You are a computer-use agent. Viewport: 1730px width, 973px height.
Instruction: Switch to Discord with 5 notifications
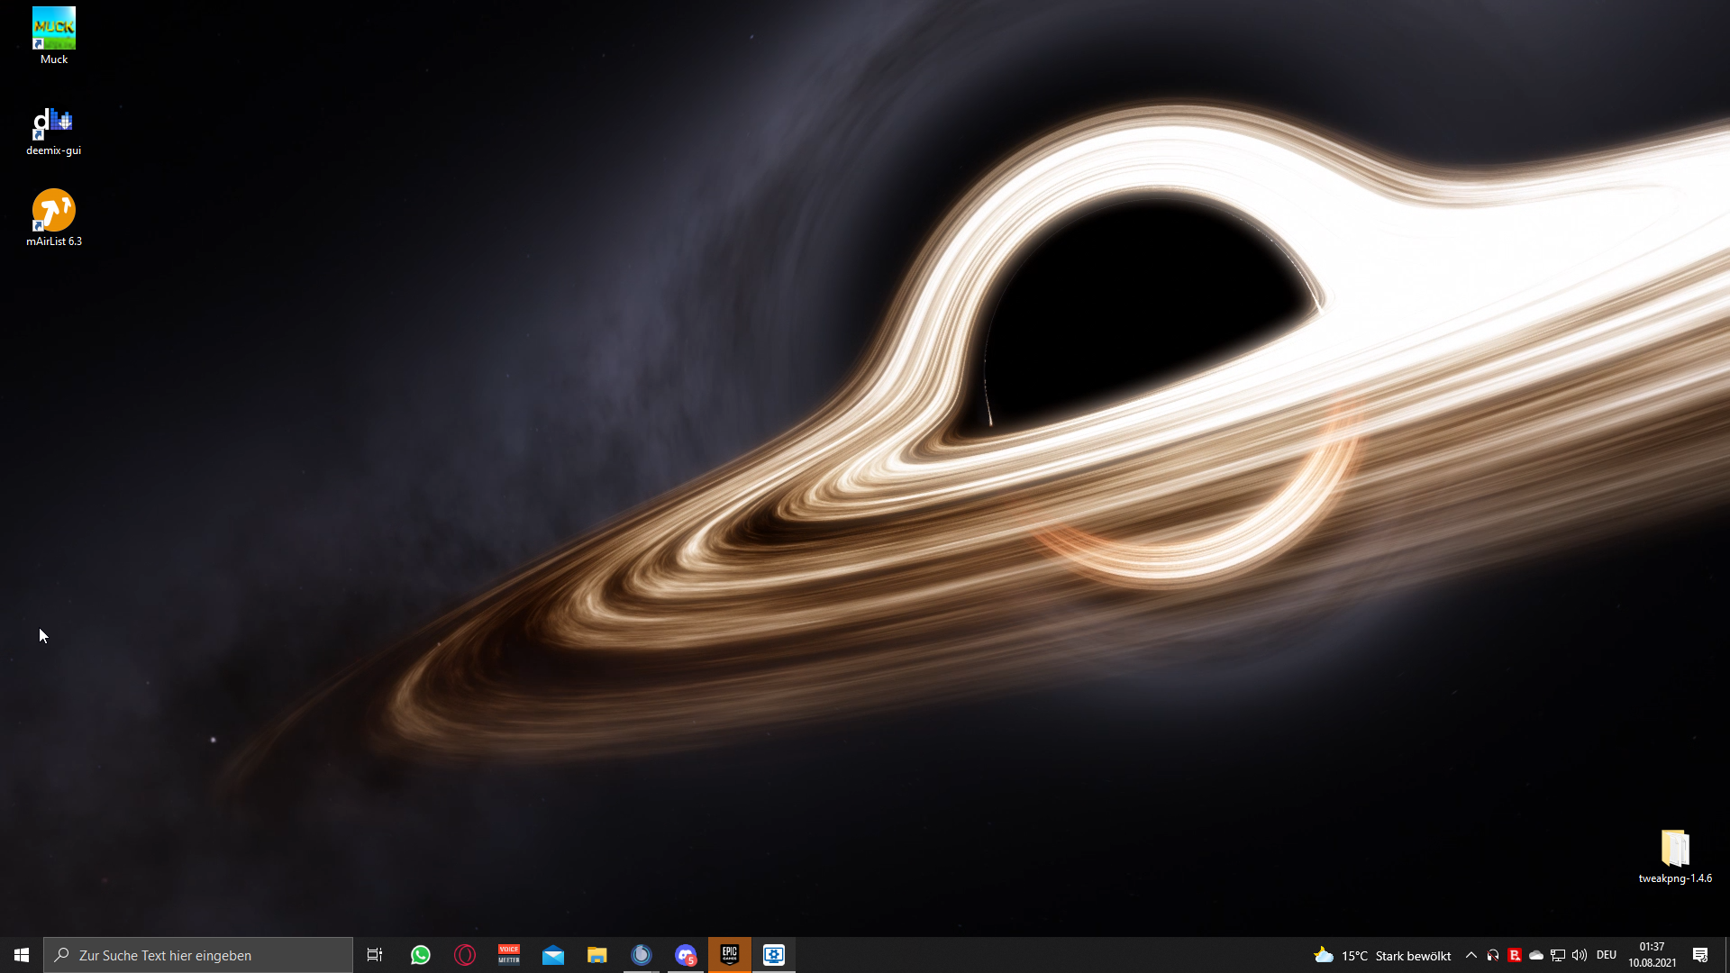coord(686,955)
